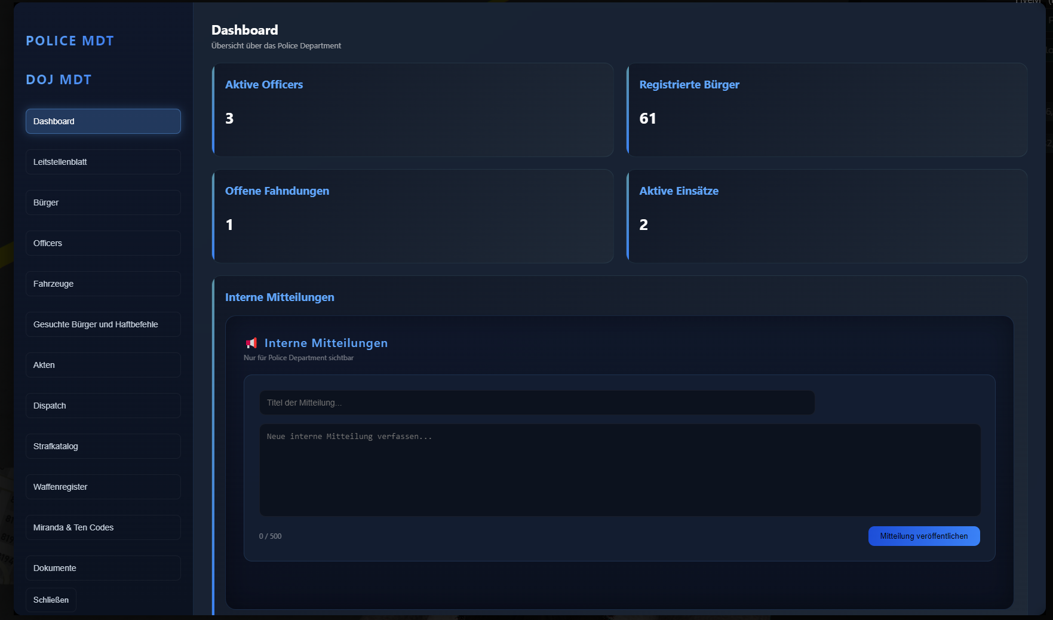Switch to the Dispatch section
The width and height of the screenshot is (1053, 620).
[x=103, y=406]
